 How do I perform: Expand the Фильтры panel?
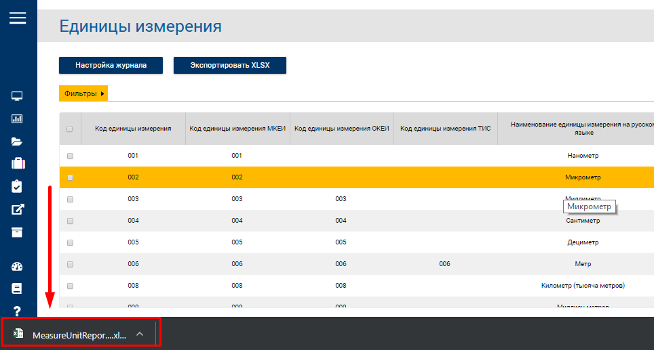[x=83, y=93]
